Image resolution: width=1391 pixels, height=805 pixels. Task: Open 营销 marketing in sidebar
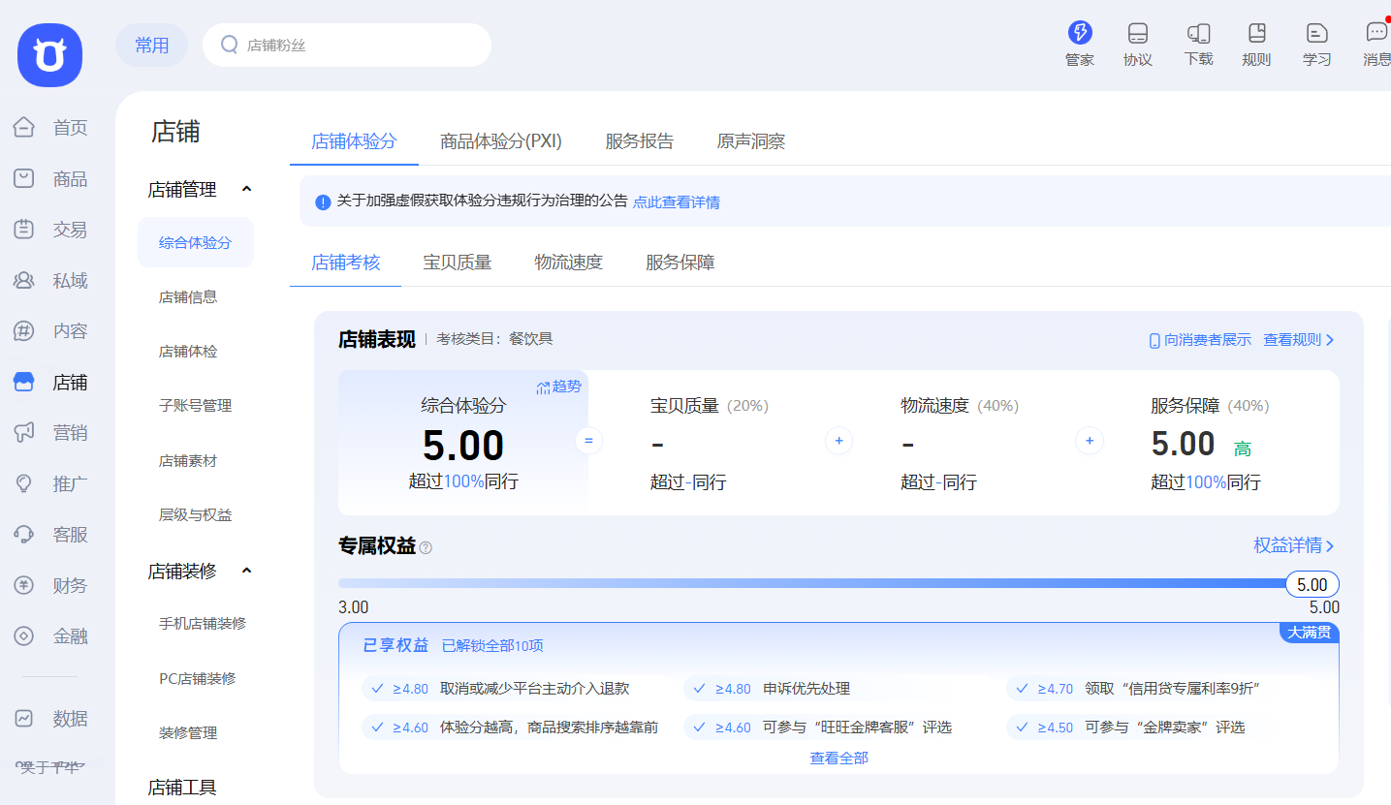[50, 433]
